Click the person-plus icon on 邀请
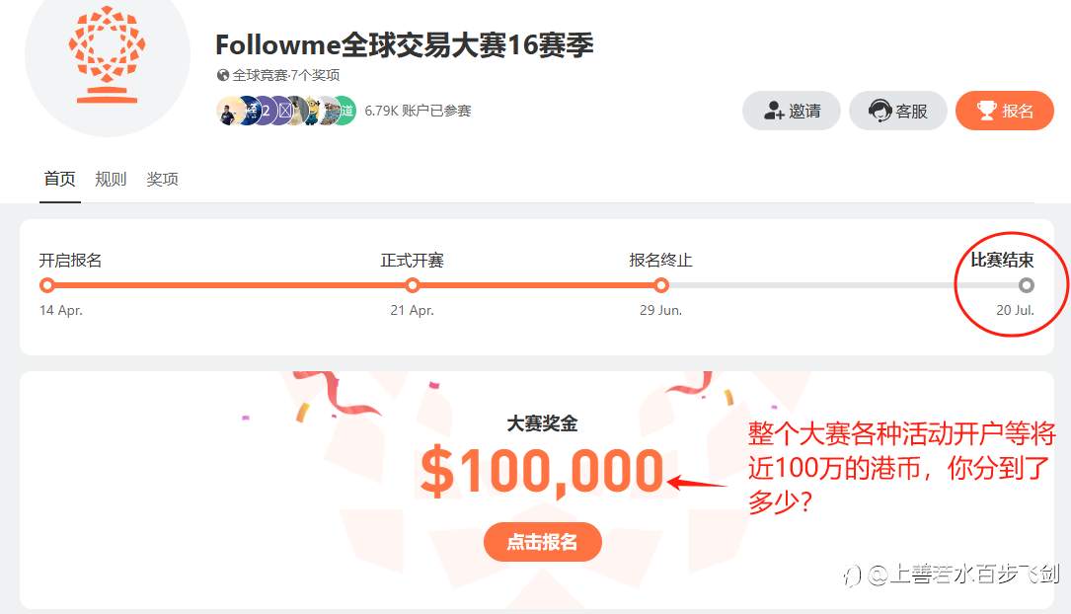 [774, 111]
